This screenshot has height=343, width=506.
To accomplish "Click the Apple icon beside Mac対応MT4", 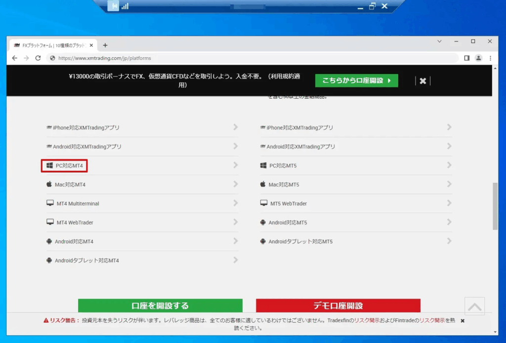I will tap(49, 184).
